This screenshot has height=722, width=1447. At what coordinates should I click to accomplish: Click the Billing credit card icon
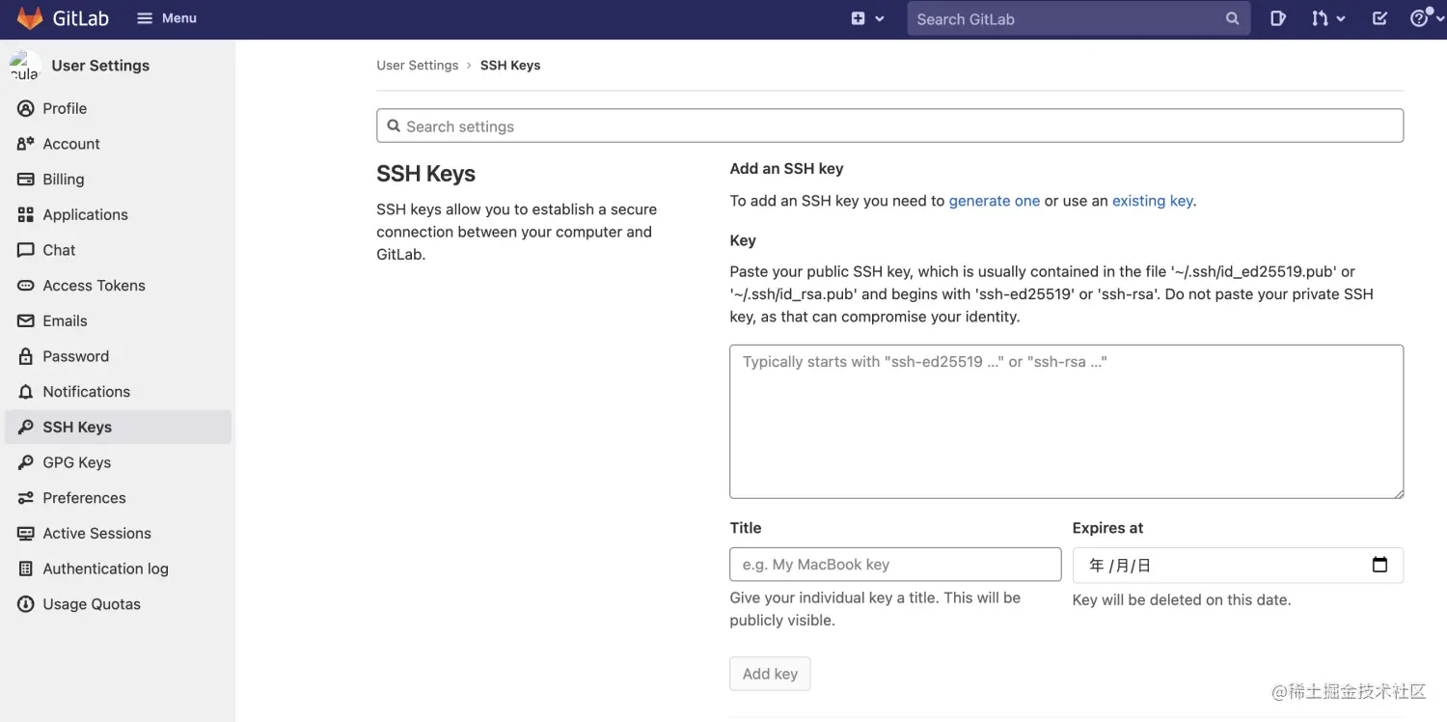26,180
